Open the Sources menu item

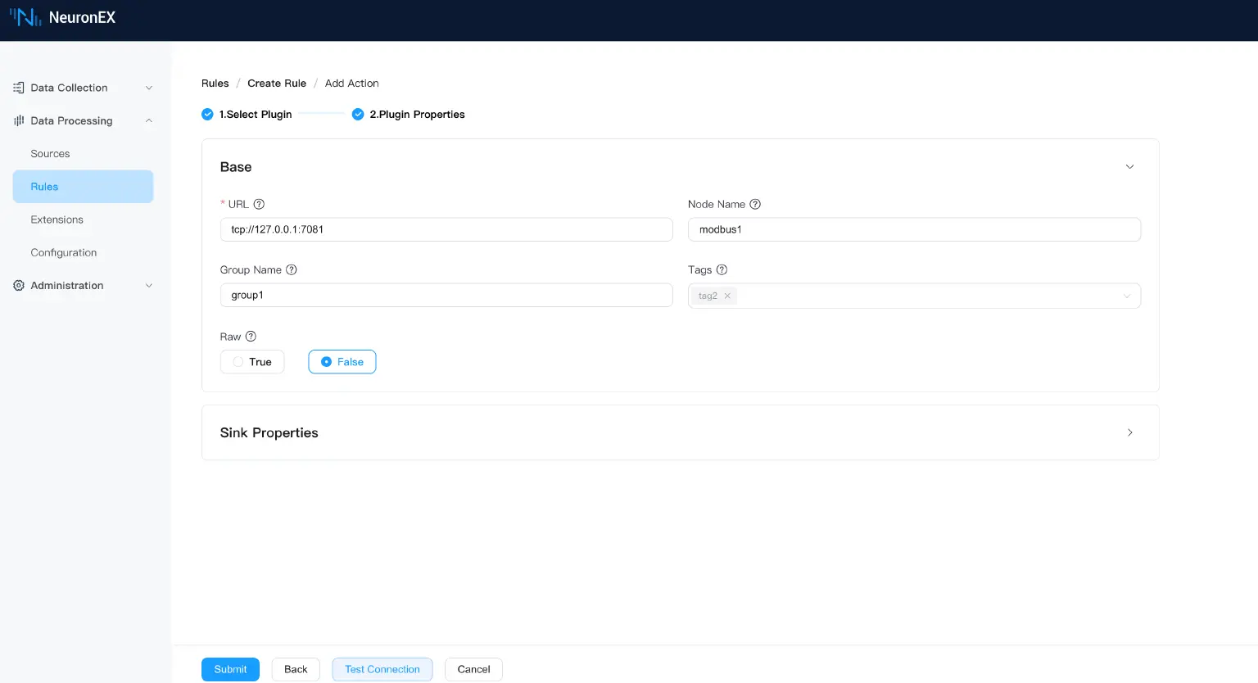point(50,154)
